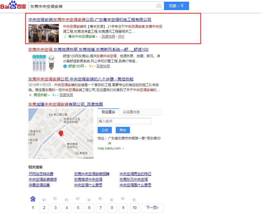
Task: Select the 到这里去 tab
Action: [x=108, y=112]
